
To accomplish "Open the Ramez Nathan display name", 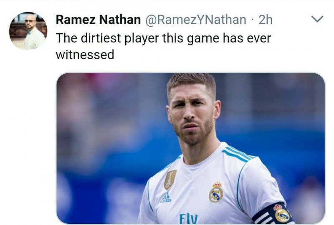I will click(98, 20).
